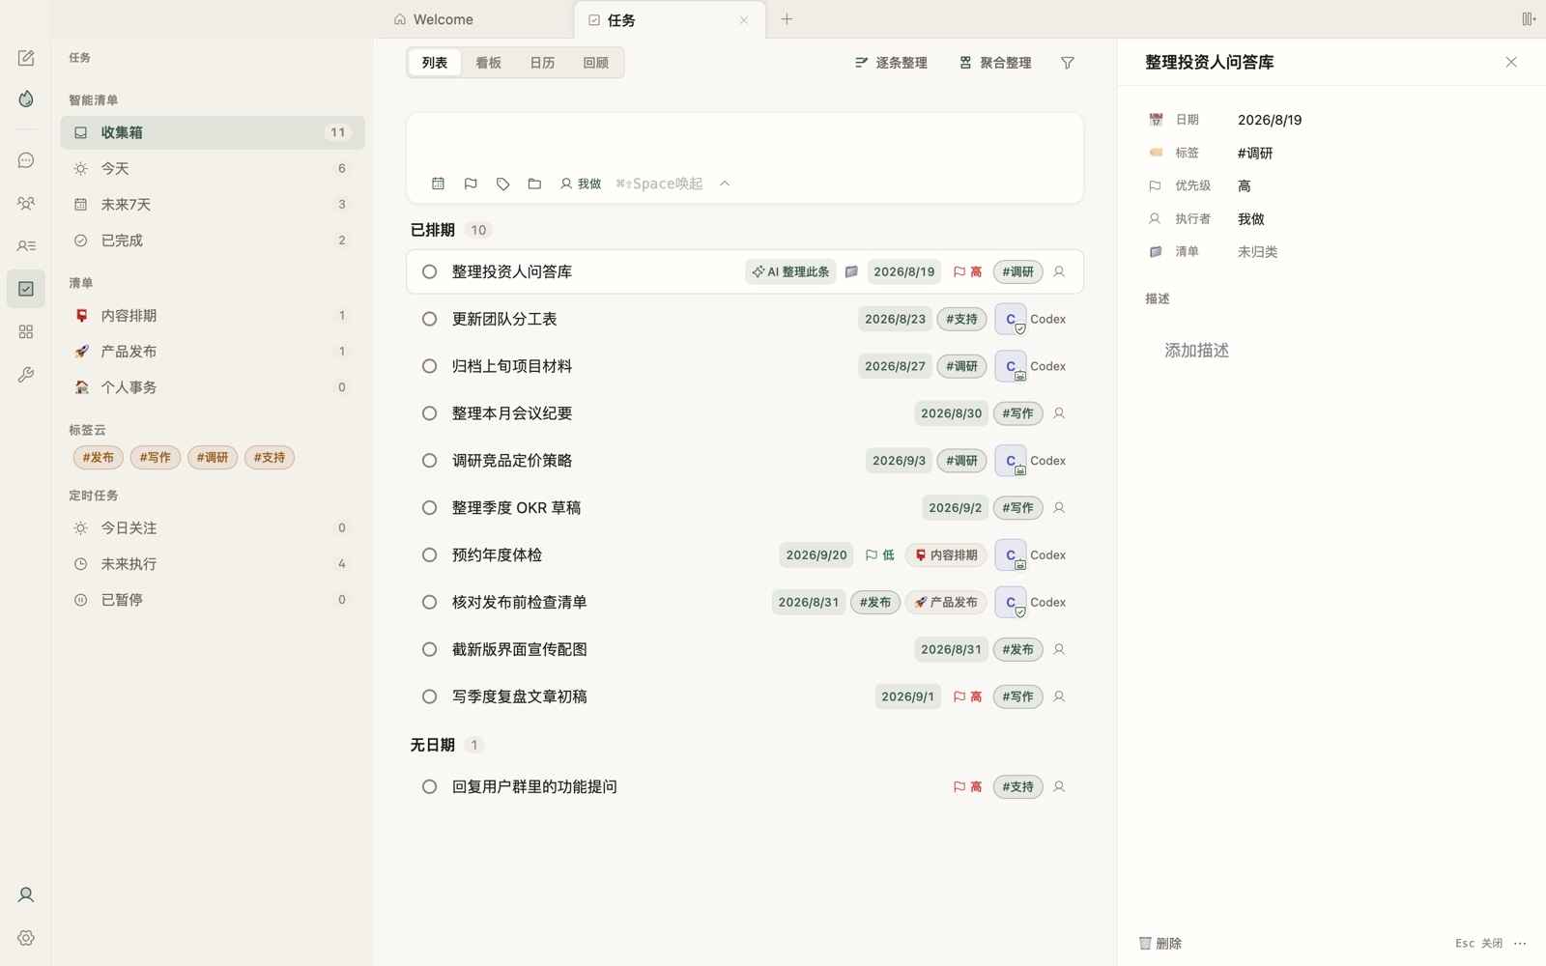Screen dimensions: 1546x966
Task: Open the chat bubble icon in left rail
Action: [x=26, y=160]
